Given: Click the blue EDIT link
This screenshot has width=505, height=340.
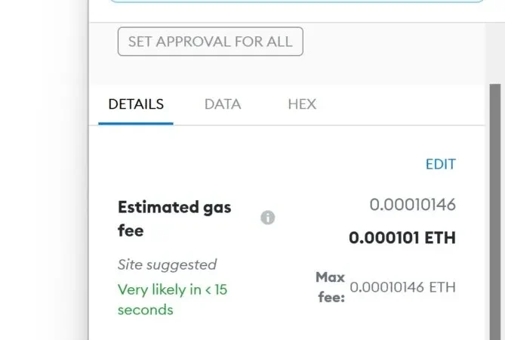Looking at the screenshot, I should tap(441, 165).
